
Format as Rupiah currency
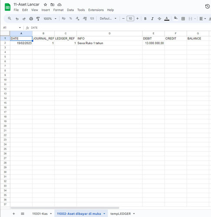(x=63, y=19)
